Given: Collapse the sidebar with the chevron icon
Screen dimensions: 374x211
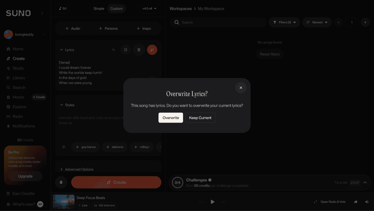Looking at the screenshot, I should (42, 13).
